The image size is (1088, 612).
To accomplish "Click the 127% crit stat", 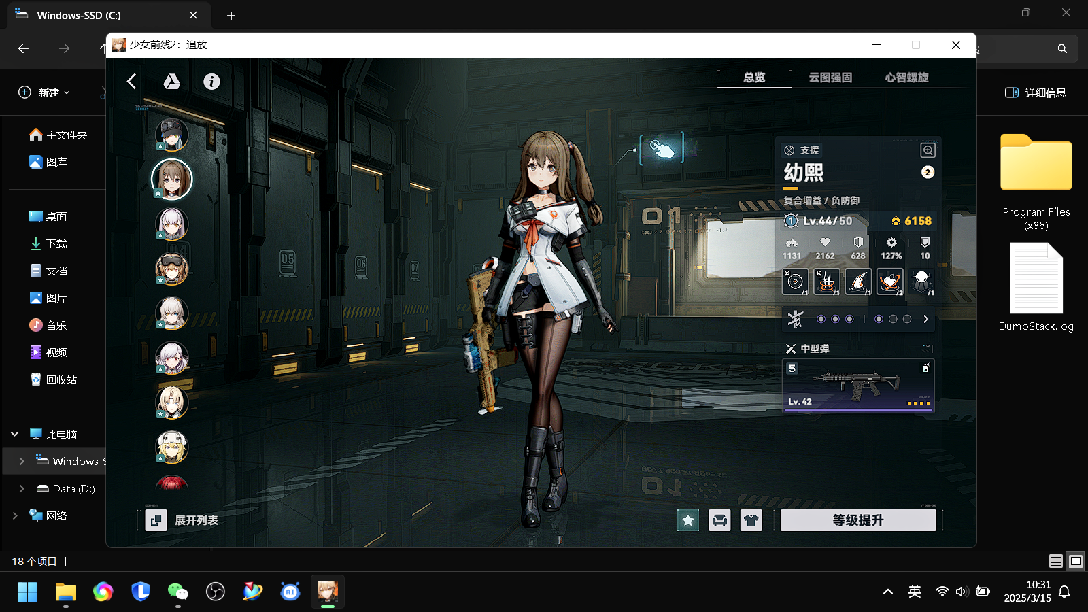I will coord(891,249).
